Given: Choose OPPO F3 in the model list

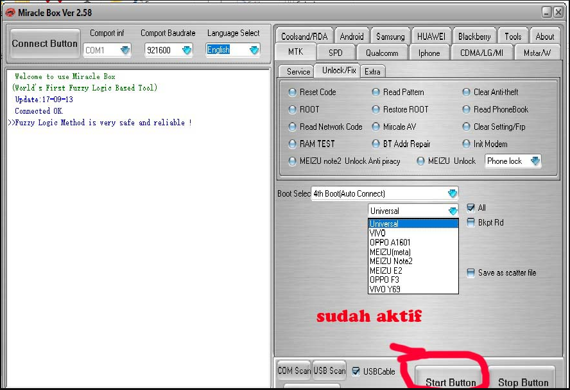Looking at the screenshot, I should 413,279.
